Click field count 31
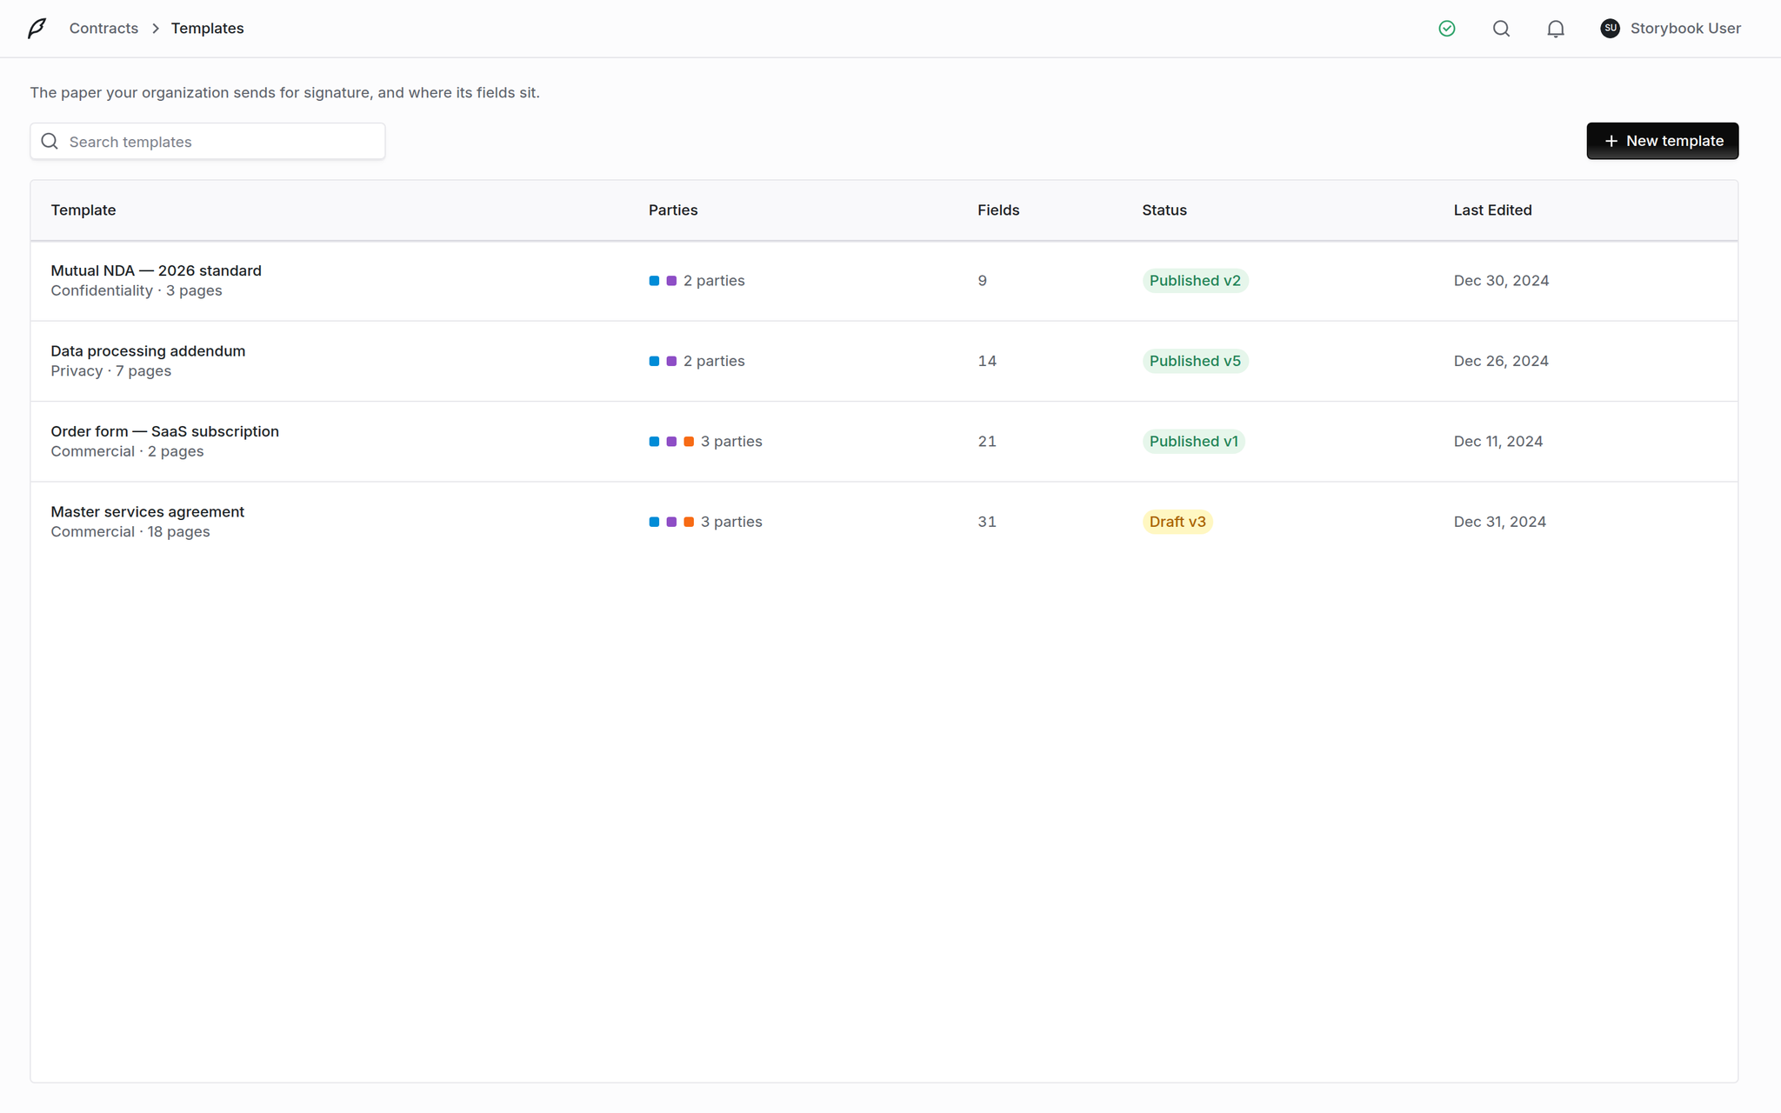 click(x=987, y=522)
